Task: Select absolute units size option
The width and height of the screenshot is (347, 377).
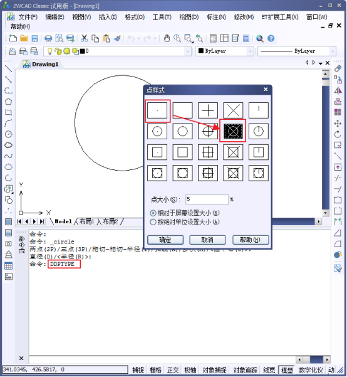Action: pyautogui.click(x=185, y=222)
